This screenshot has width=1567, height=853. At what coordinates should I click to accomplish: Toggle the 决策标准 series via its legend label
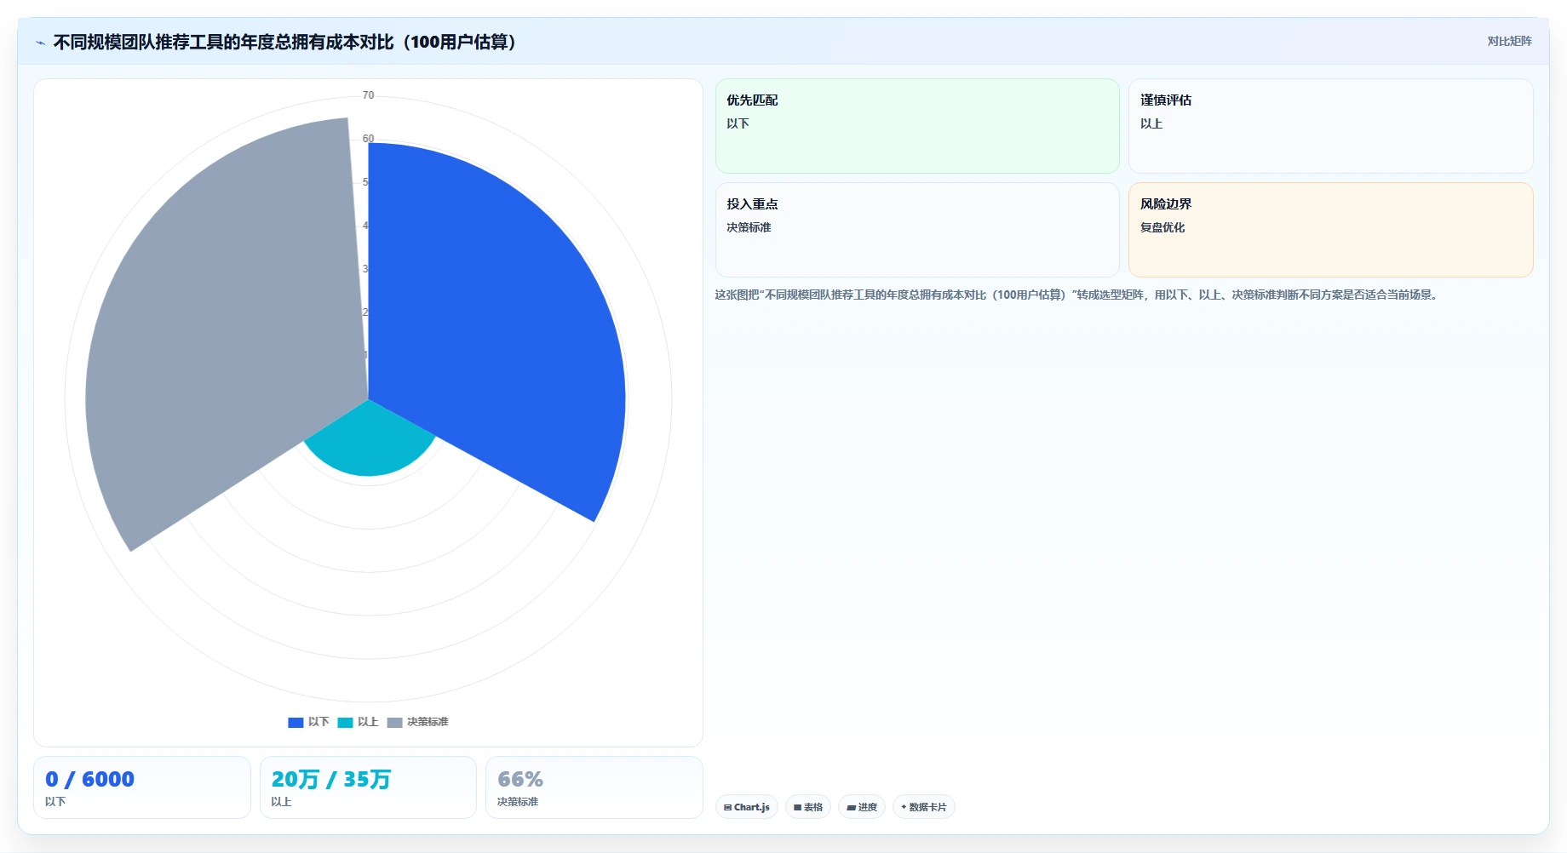428,722
